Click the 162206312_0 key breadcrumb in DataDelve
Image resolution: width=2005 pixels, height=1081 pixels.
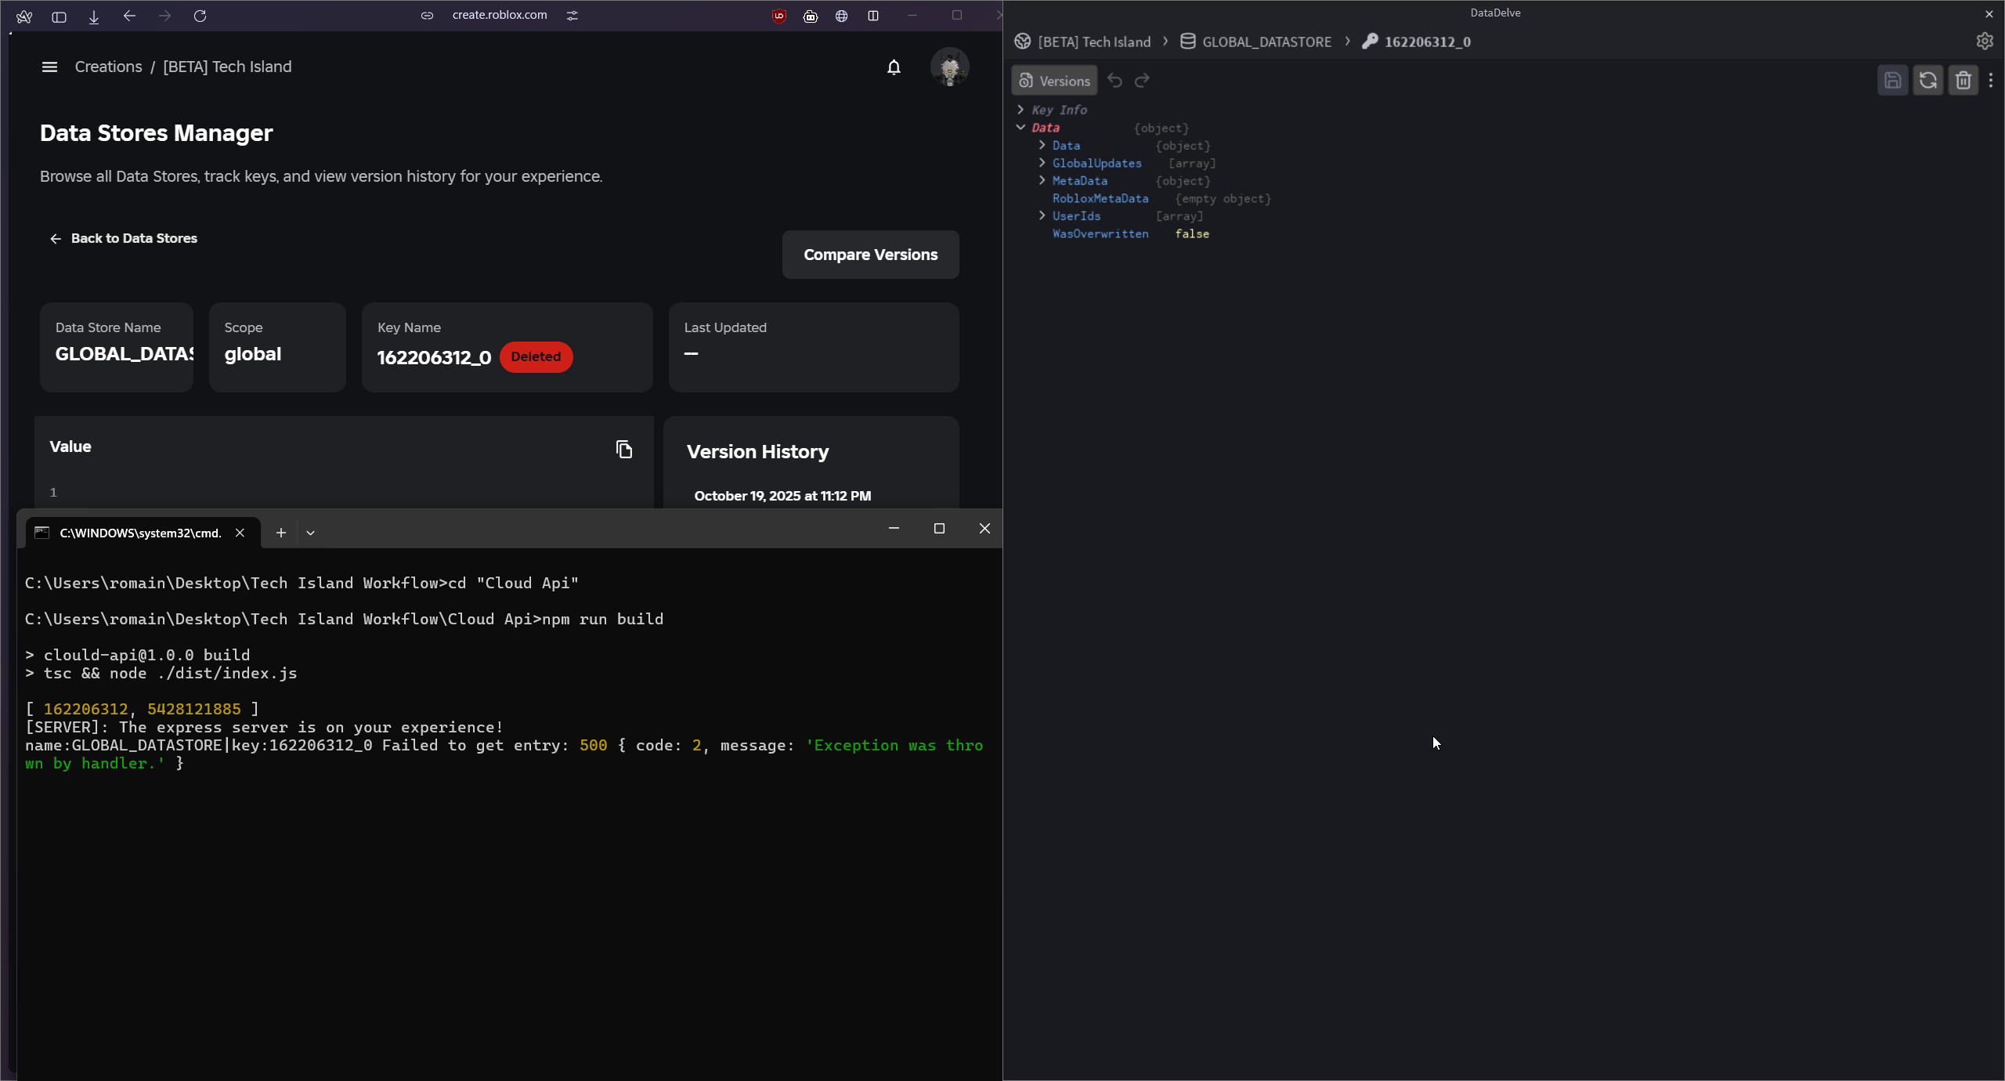point(1416,42)
